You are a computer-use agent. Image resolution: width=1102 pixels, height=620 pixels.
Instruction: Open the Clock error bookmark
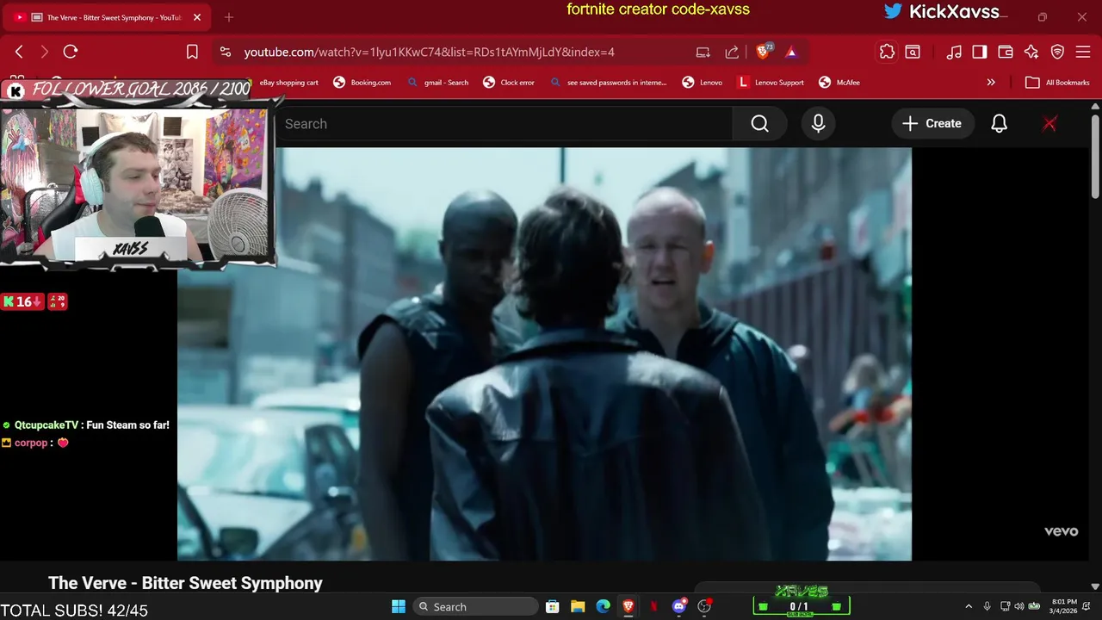pyautogui.click(x=509, y=83)
